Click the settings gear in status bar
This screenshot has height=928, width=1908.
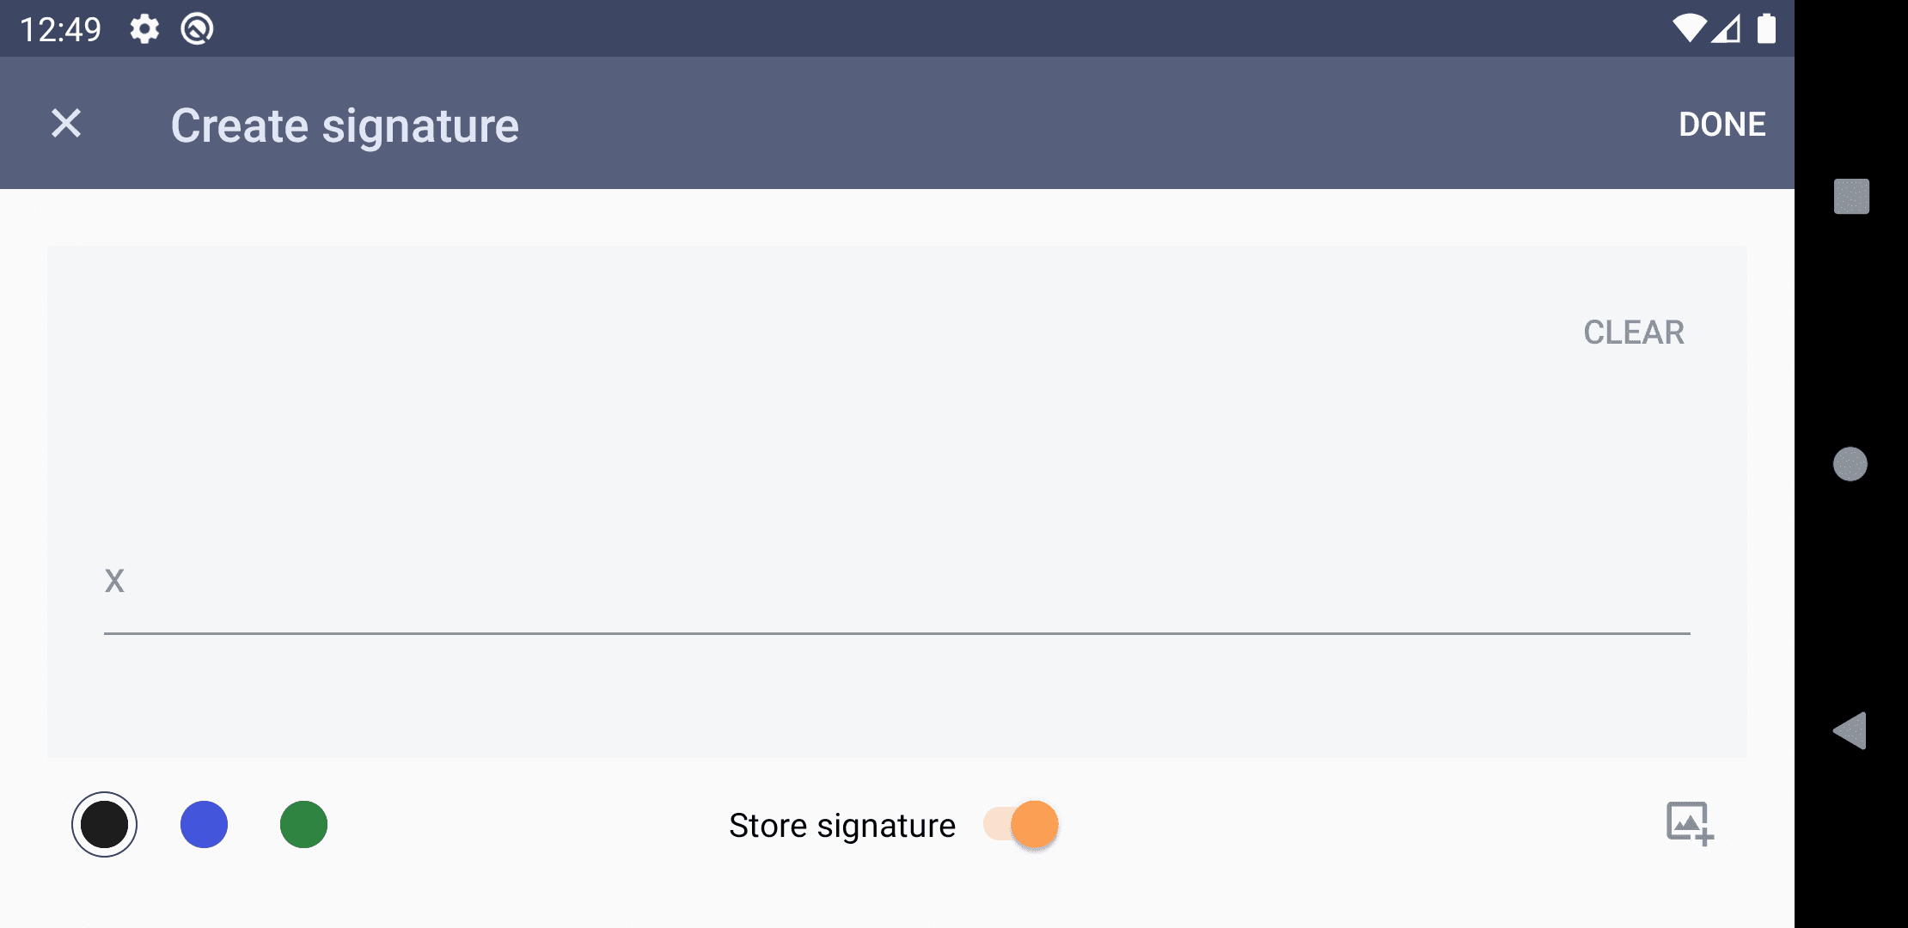tap(144, 29)
